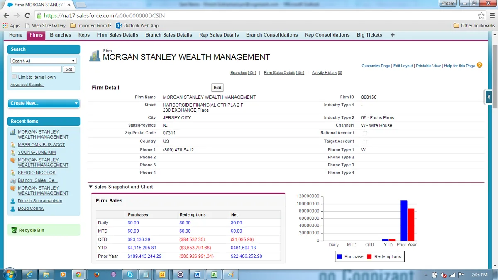
Task: Click the icon beside Branch_Sales_De... recent item
Action: tap(13, 180)
